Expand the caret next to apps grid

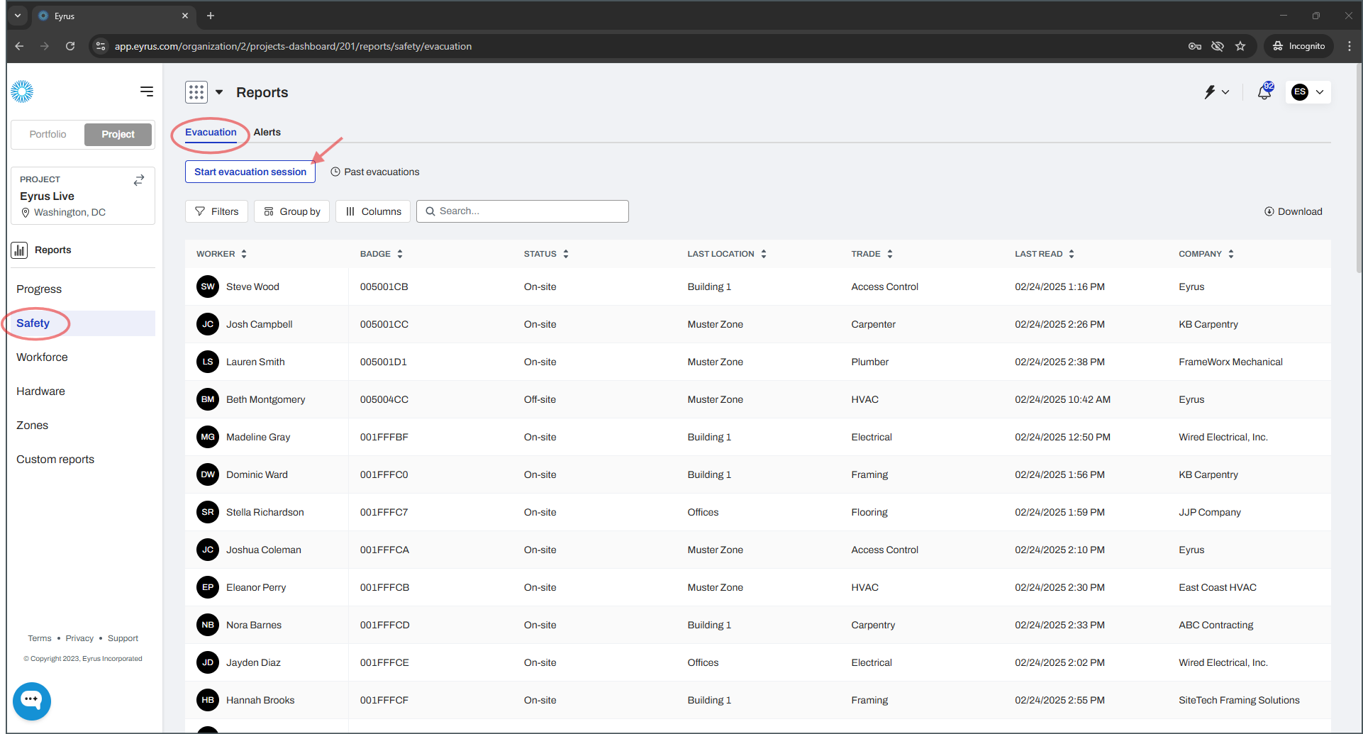click(x=219, y=92)
